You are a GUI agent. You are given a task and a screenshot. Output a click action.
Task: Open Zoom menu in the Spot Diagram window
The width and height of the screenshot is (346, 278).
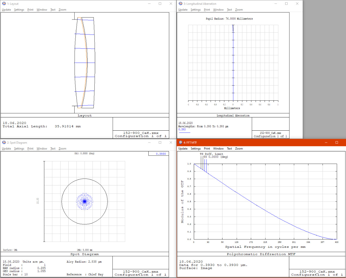(x=62, y=148)
